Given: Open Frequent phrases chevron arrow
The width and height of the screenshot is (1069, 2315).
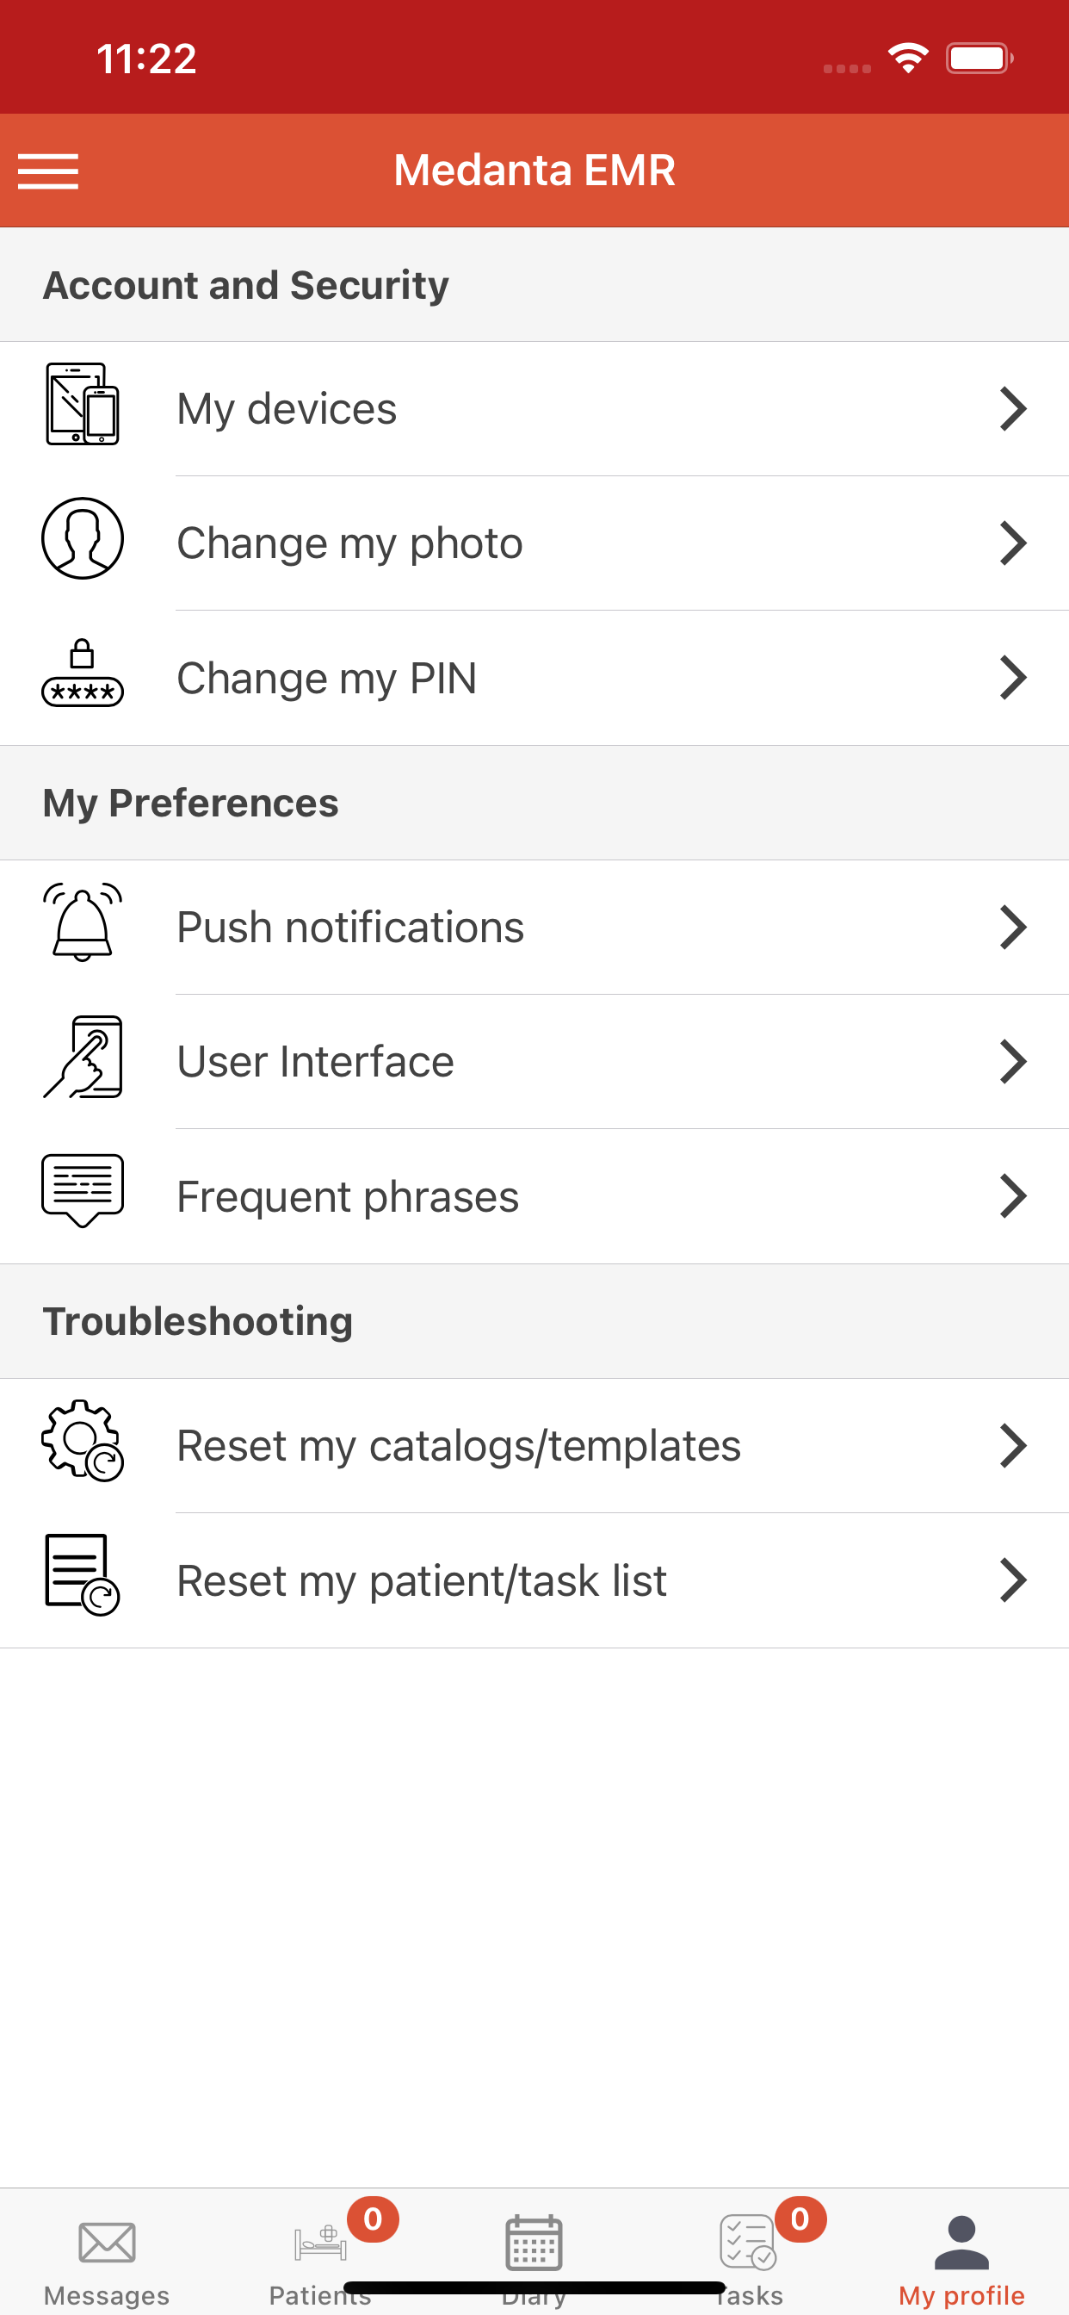Looking at the screenshot, I should pyautogui.click(x=1013, y=1196).
